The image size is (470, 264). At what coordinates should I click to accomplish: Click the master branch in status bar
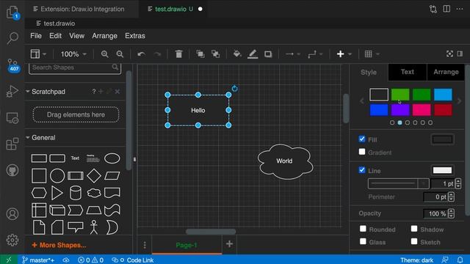[x=38, y=260]
